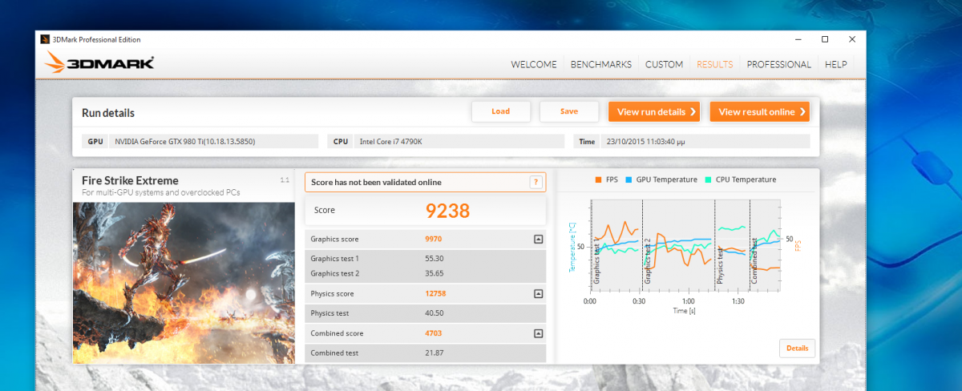Click the Fire Strike Extreme title
The height and width of the screenshot is (391, 962).
point(130,181)
